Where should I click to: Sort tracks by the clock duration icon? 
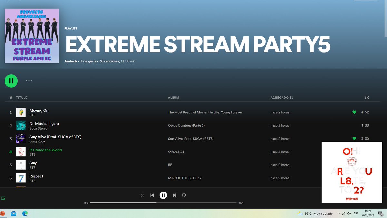tap(367, 98)
